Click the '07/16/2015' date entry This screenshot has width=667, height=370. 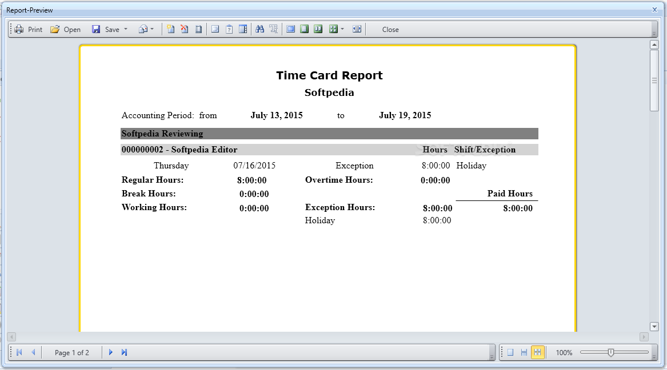click(x=254, y=166)
